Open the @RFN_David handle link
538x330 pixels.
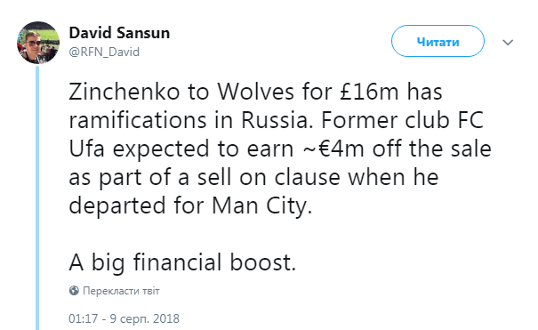[x=104, y=52]
